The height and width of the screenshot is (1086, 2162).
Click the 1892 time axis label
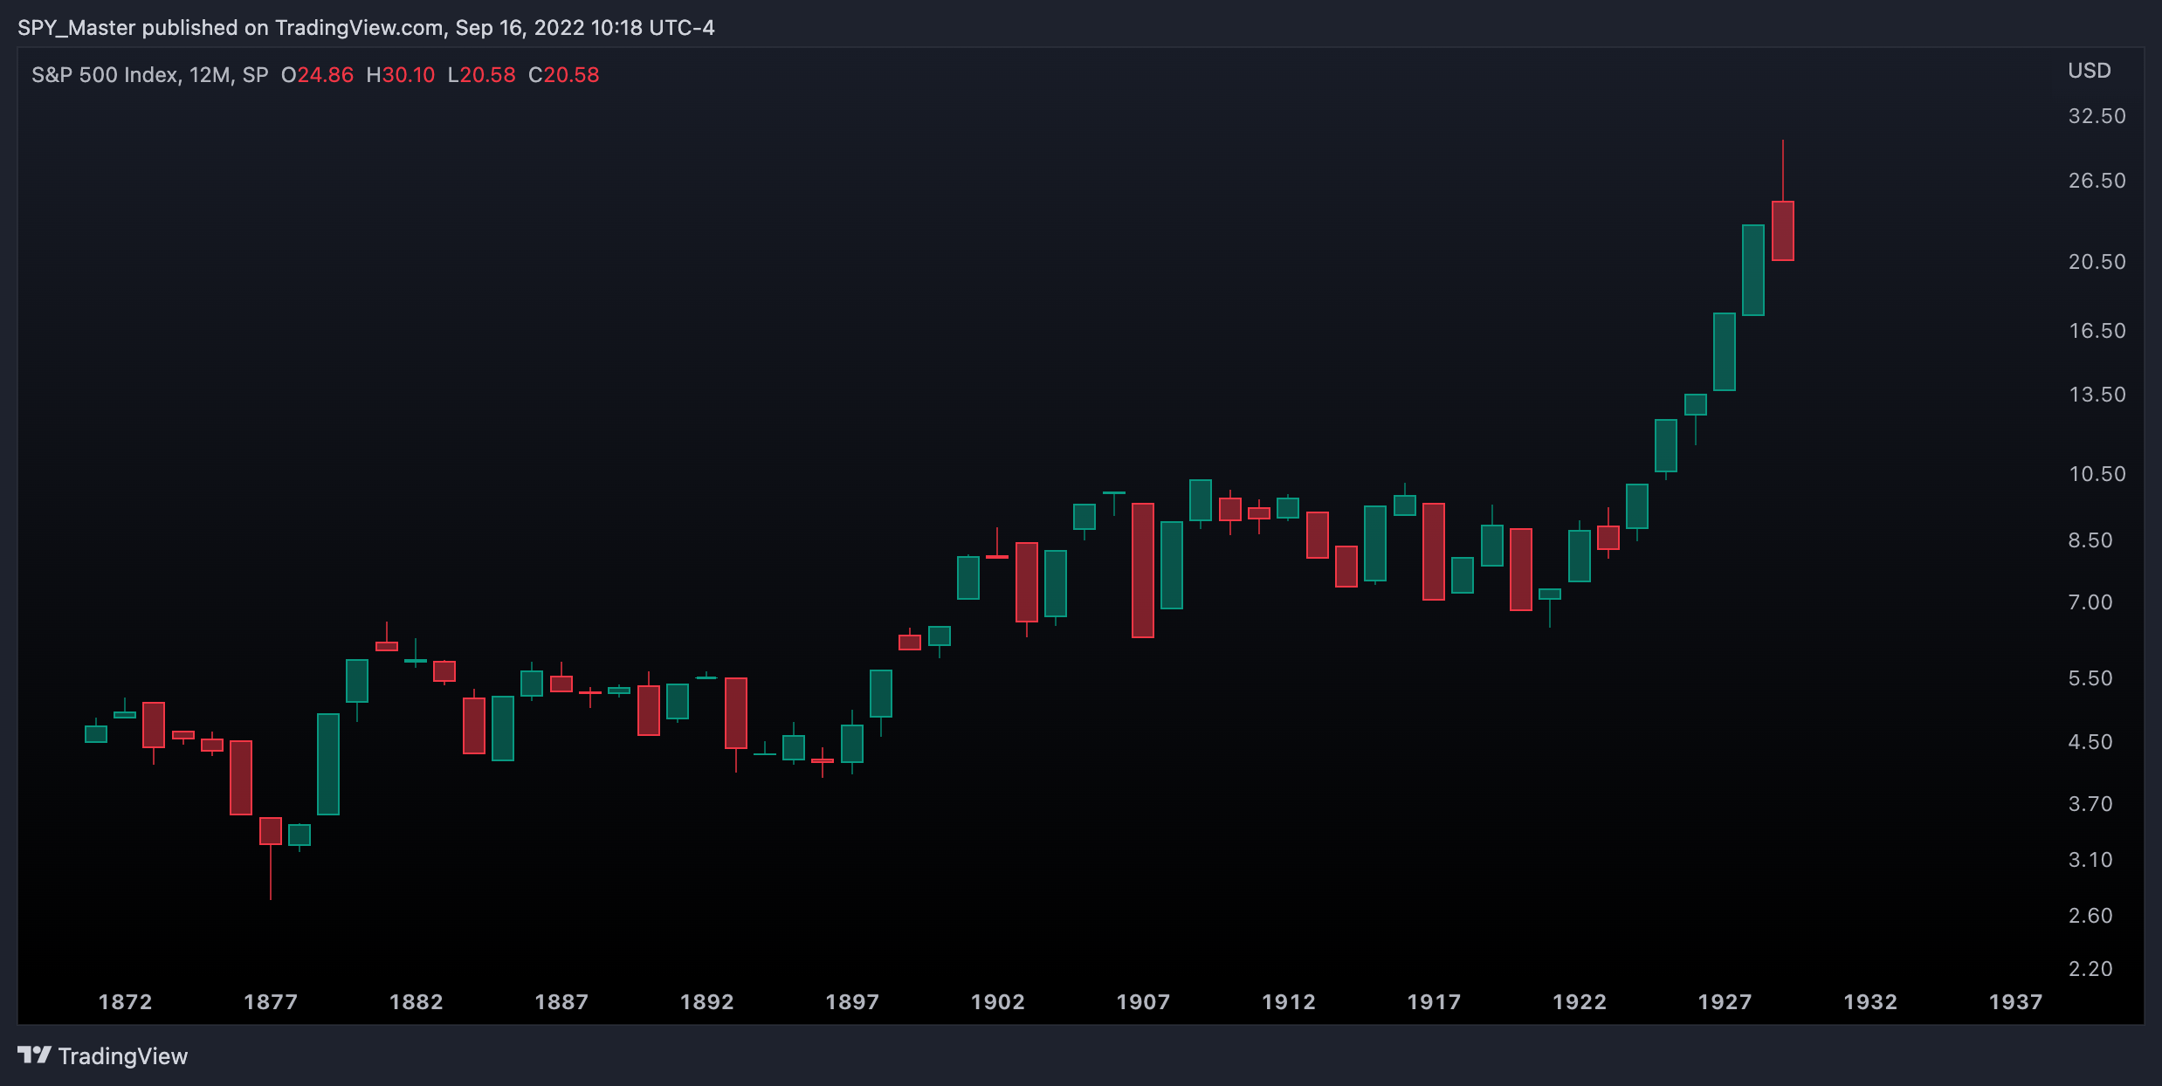coord(707,1002)
